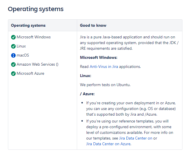Viewport: 187px width, 156px height.
Task: Click the "Good to know" column header
Action: [93, 25]
